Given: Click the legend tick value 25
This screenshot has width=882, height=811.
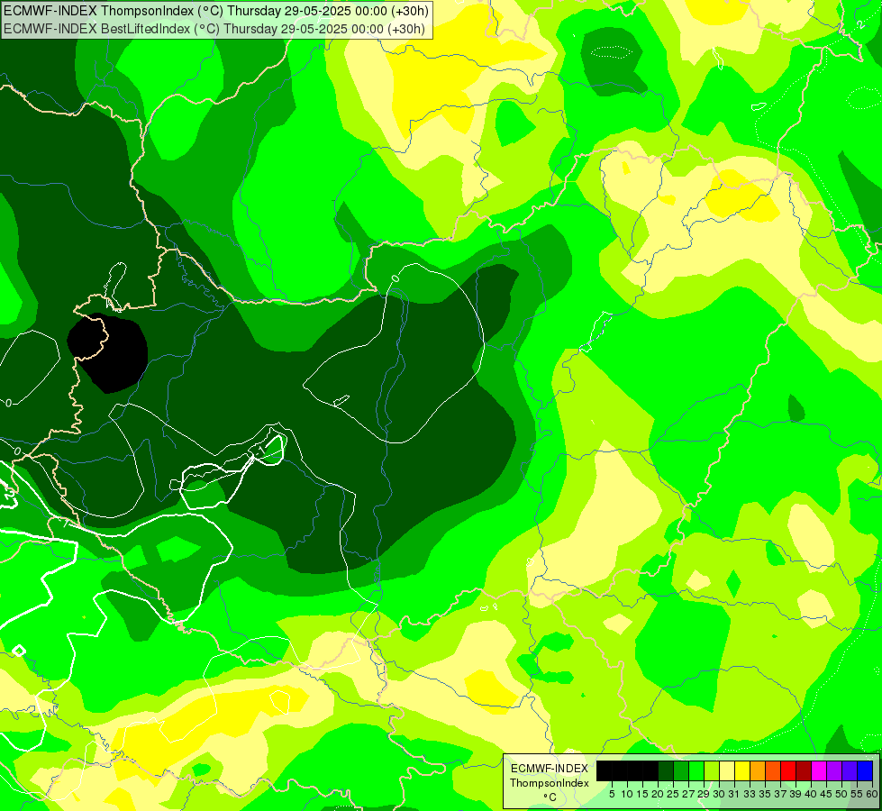Looking at the screenshot, I should [x=673, y=794].
